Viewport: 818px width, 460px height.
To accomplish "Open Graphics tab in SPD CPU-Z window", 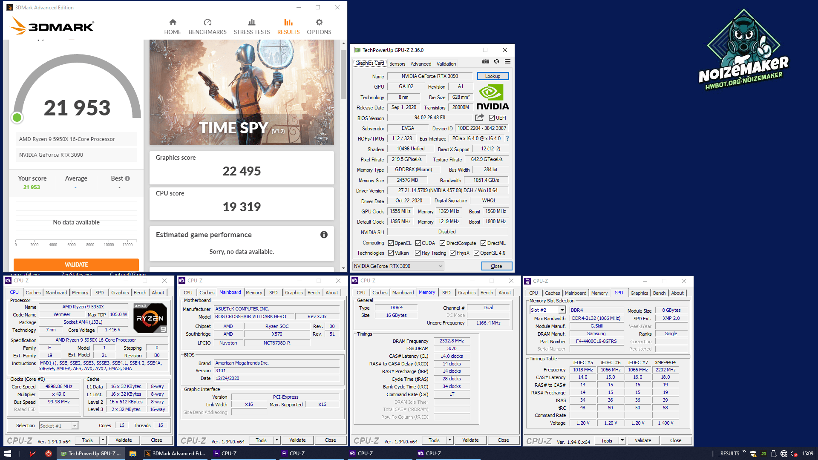I will coord(639,293).
